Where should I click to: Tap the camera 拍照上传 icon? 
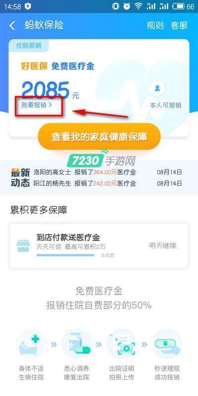121,344
